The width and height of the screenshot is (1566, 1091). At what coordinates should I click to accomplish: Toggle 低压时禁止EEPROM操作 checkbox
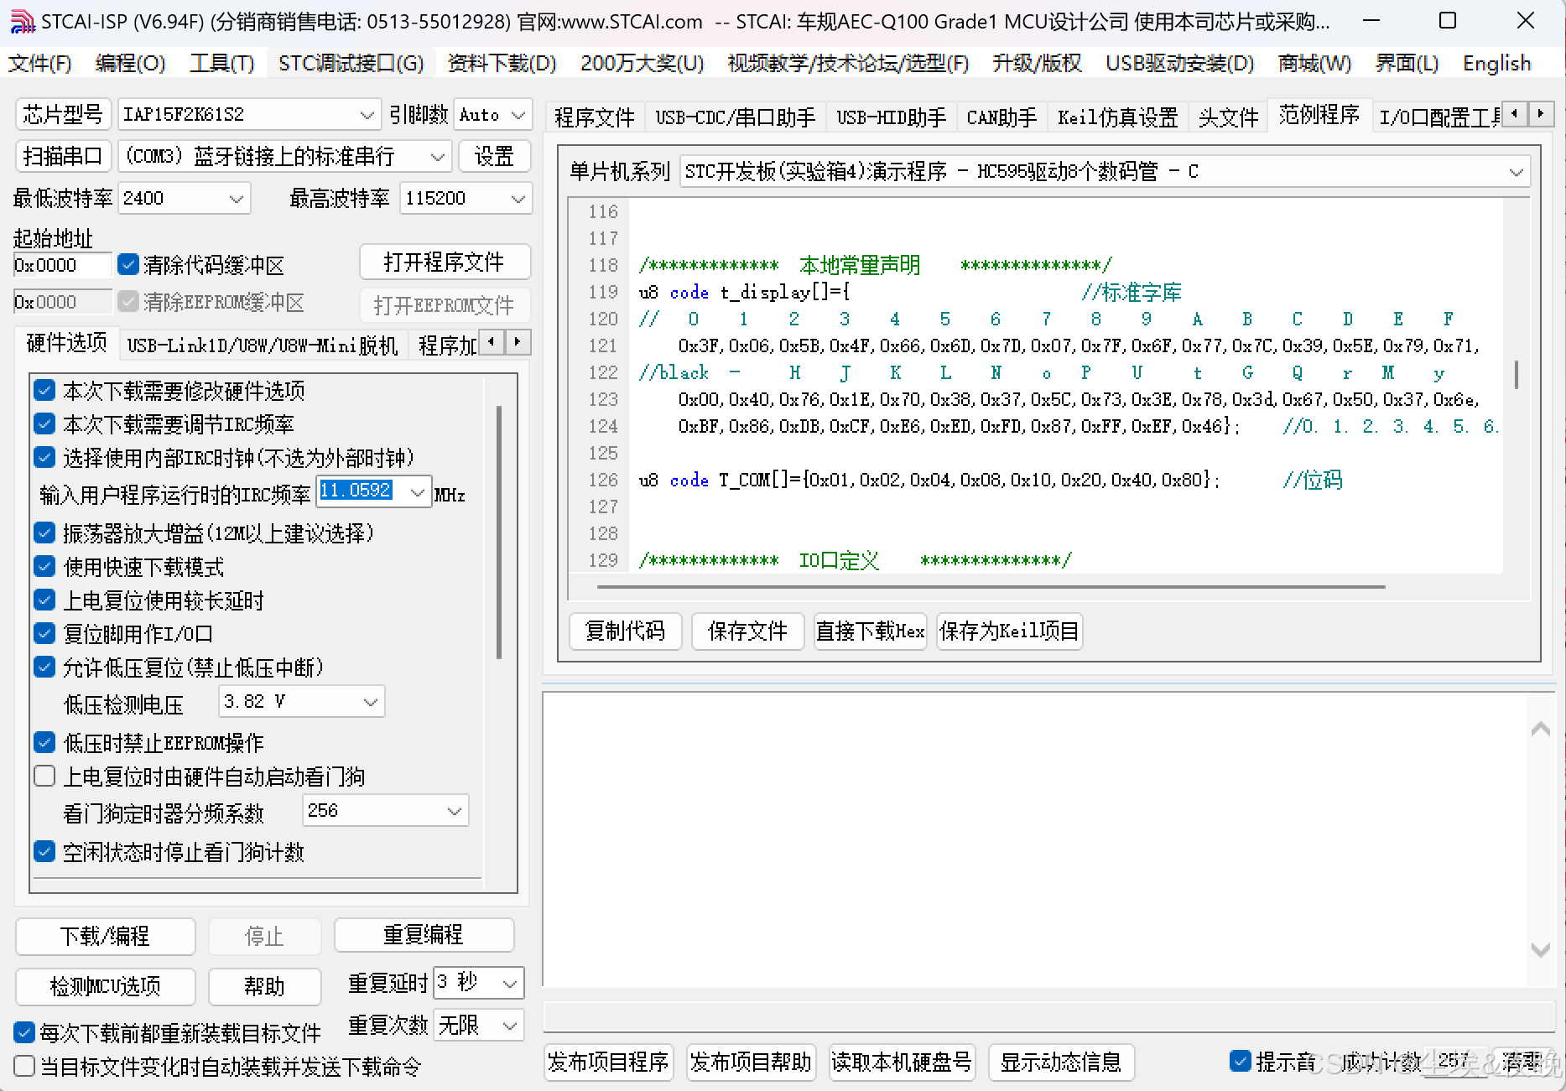click(x=44, y=743)
